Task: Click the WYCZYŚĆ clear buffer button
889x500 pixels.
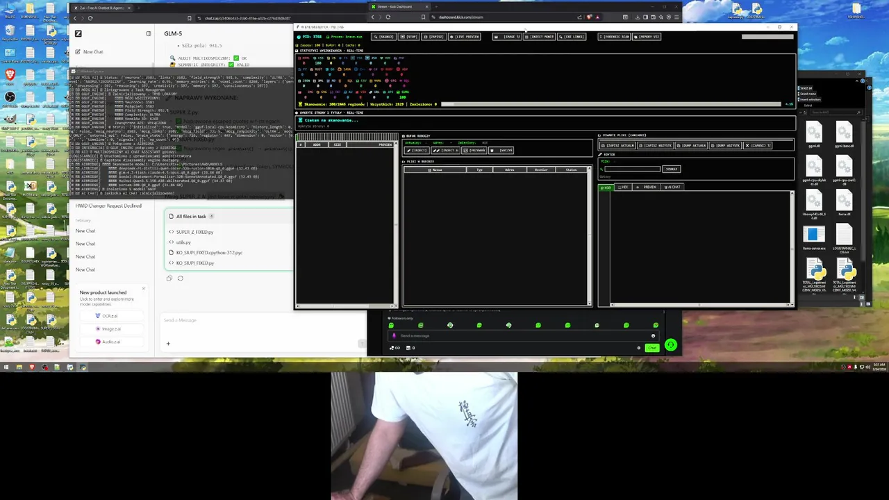Action: pos(501,151)
